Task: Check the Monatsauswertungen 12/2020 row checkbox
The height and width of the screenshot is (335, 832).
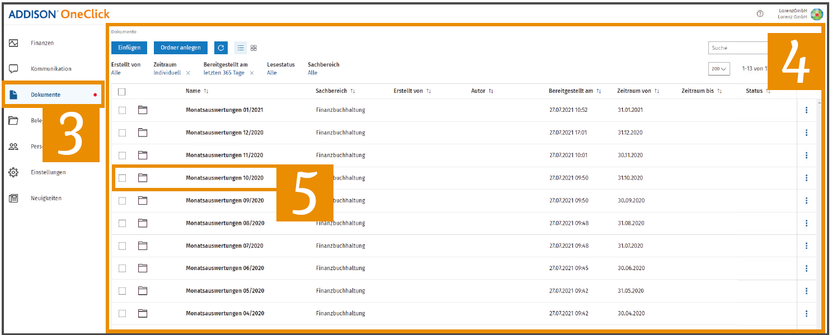Action: (122, 133)
